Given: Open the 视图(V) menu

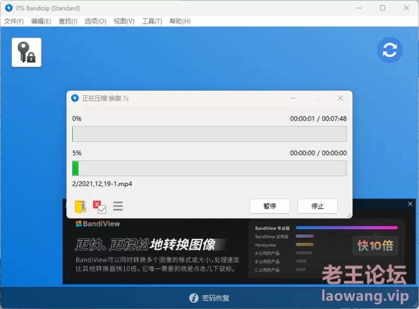Looking at the screenshot, I should [124, 21].
